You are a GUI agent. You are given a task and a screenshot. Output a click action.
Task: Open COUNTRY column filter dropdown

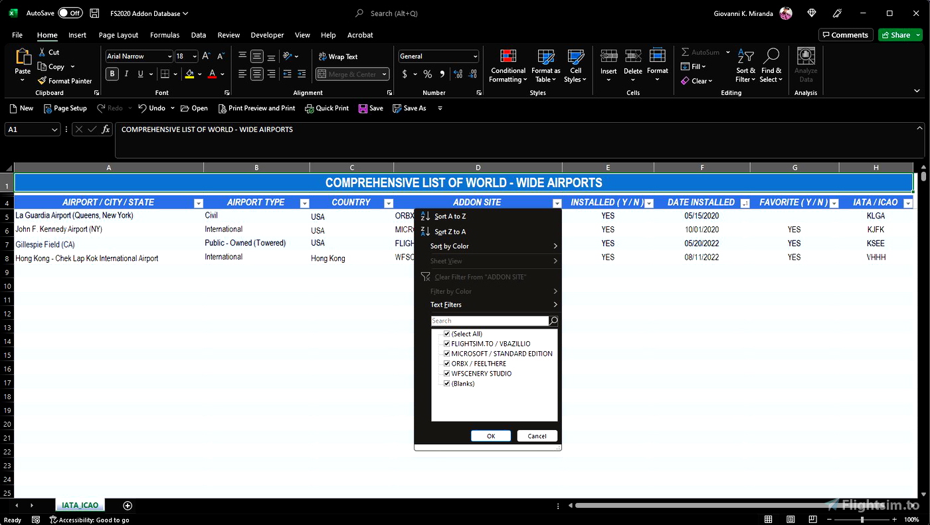coord(389,203)
